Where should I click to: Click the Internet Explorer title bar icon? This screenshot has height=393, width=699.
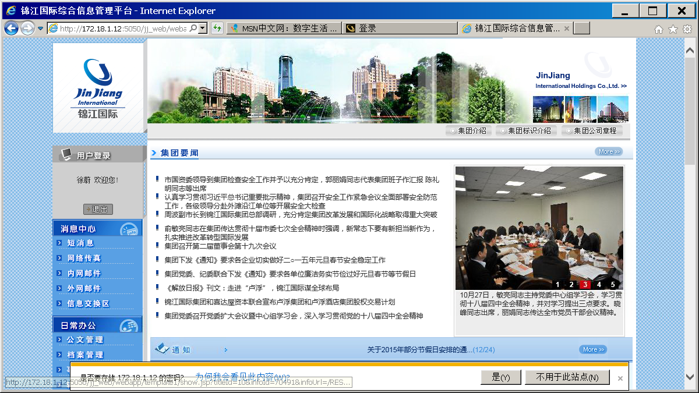[11, 10]
